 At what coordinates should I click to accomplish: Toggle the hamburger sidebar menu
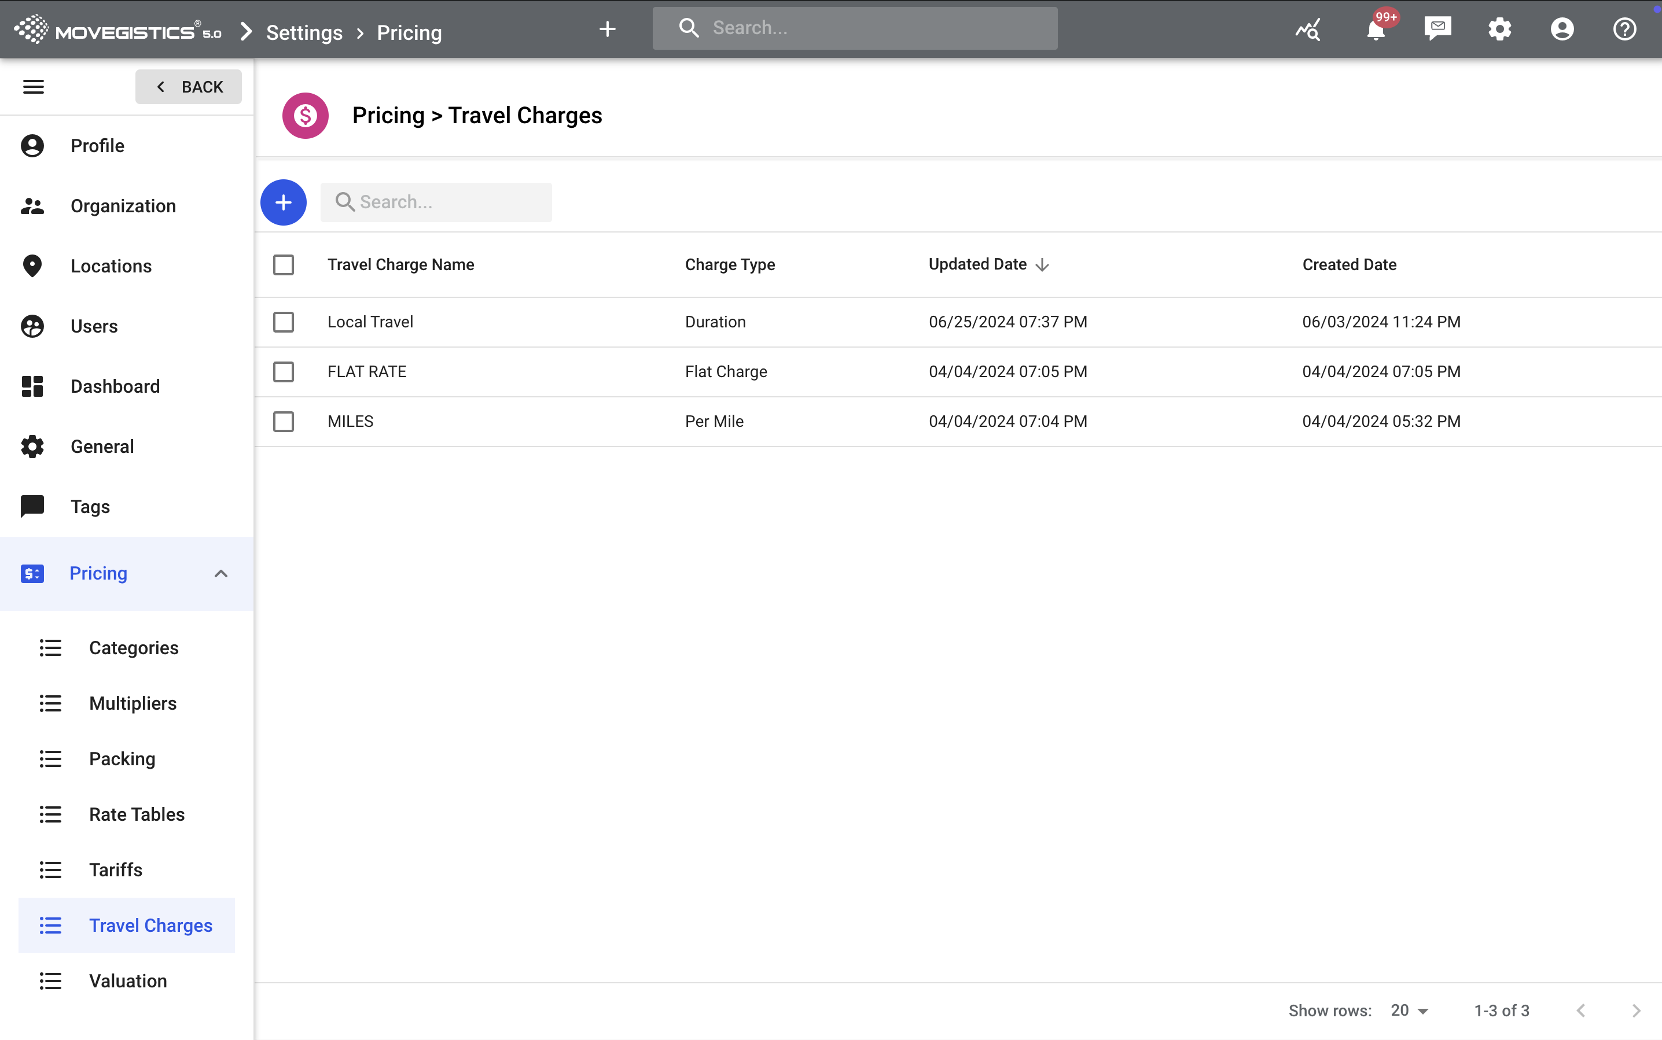click(33, 87)
